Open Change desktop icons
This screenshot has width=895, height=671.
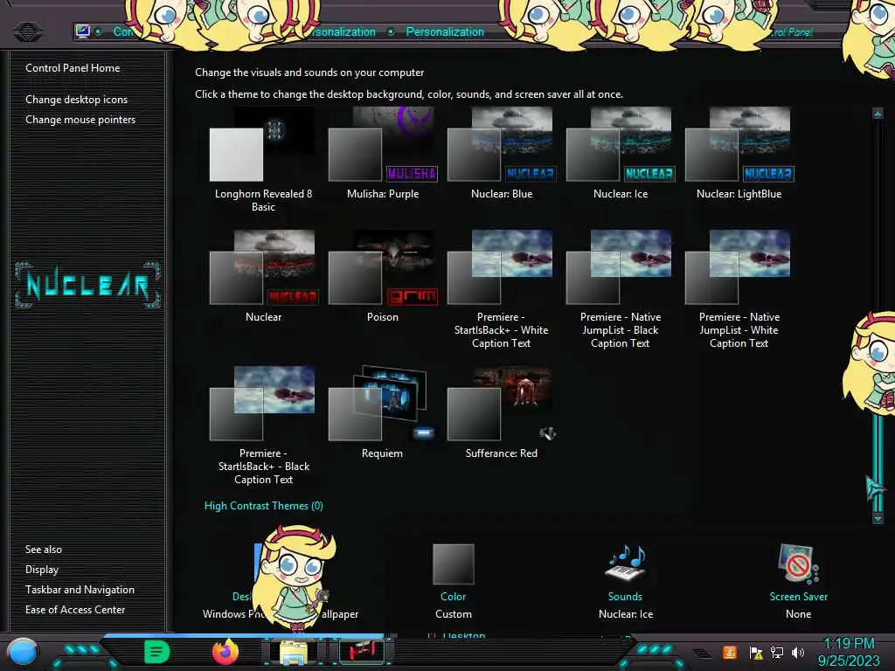click(x=77, y=100)
